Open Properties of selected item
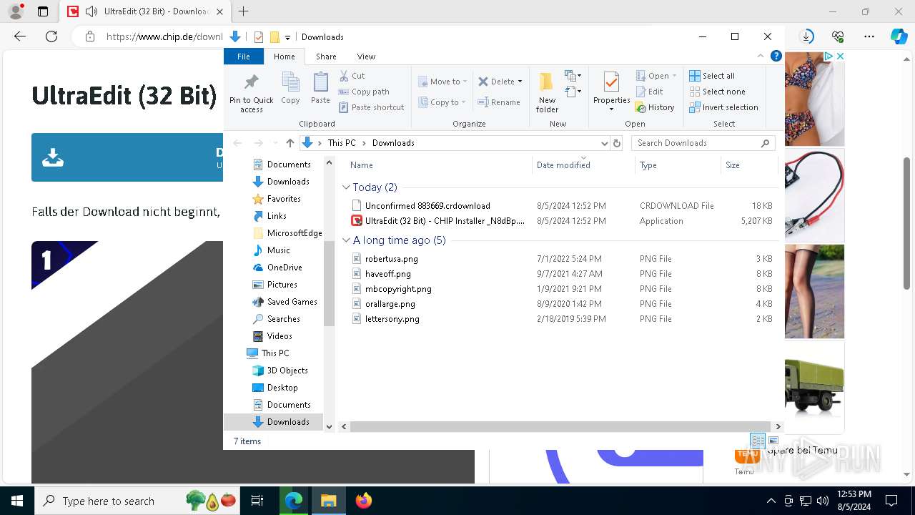915x515 pixels. click(611, 92)
